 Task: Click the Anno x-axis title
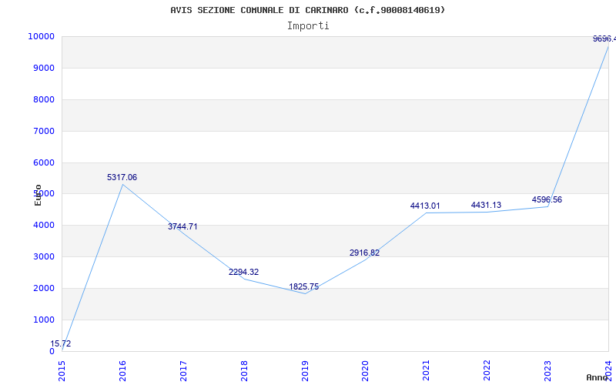point(597,377)
